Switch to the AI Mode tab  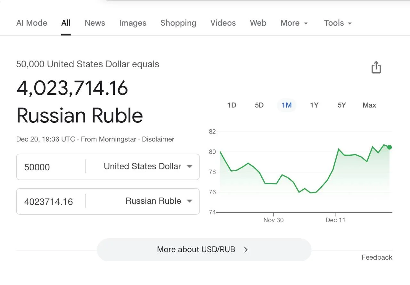pyautogui.click(x=32, y=23)
